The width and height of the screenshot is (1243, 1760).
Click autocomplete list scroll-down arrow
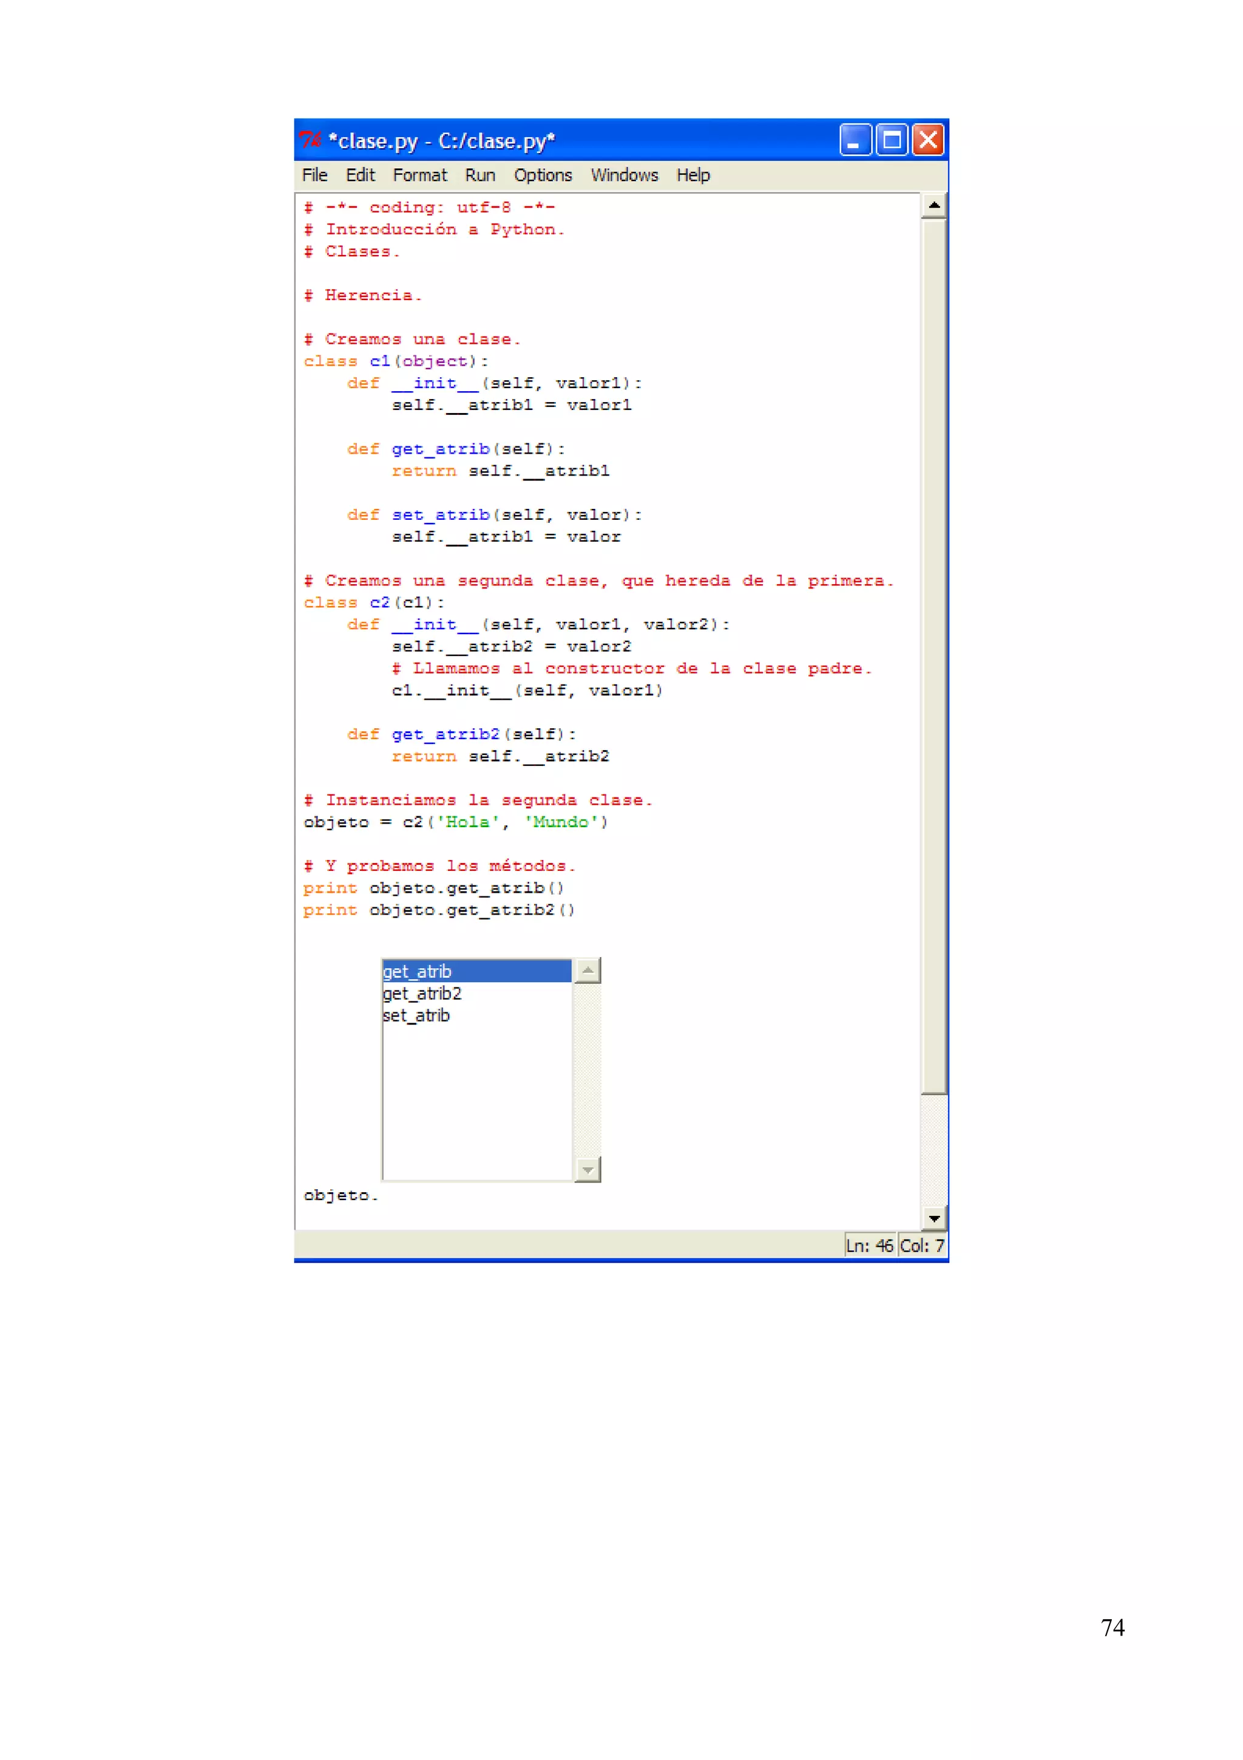point(588,1169)
